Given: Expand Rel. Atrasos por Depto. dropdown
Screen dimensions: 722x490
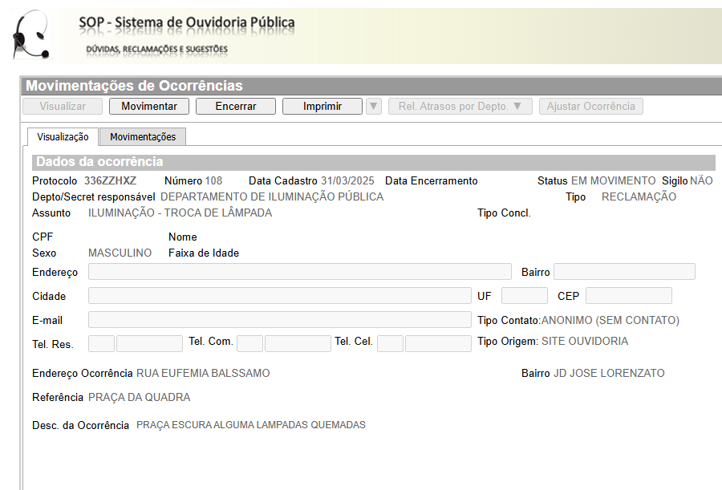Looking at the screenshot, I should 460,107.
